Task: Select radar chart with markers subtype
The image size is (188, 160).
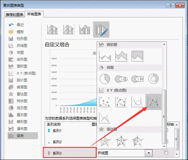Action: pyautogui.click(x=121, y=141)
